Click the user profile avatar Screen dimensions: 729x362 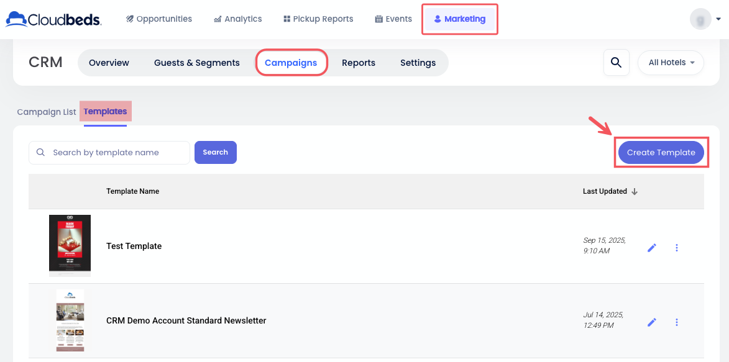point(700,19)
